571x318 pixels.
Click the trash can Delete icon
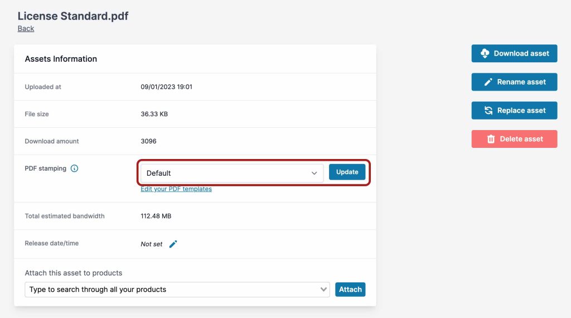click(x=491, y=139)
